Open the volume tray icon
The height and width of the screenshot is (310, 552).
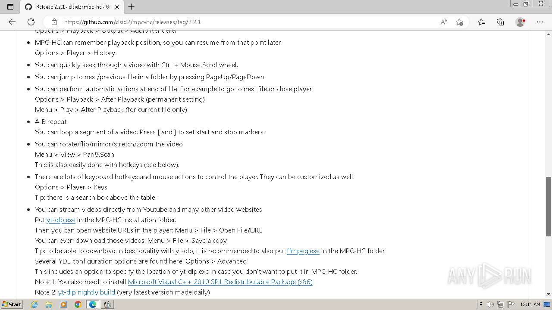pos(491,304)
